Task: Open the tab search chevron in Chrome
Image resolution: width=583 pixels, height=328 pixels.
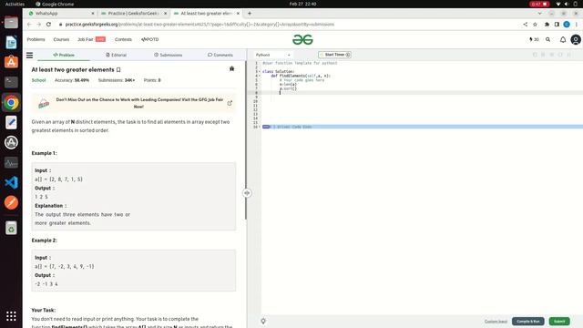Action: pyautogui.click(x=539, y=14)
